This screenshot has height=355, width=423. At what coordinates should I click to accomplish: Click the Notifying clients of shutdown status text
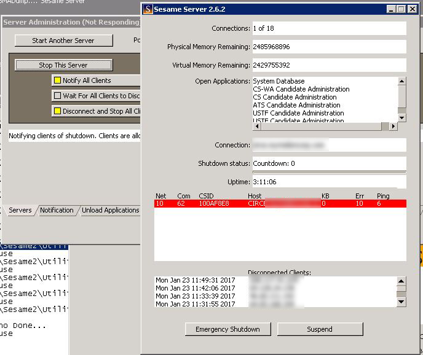[74, 136]
